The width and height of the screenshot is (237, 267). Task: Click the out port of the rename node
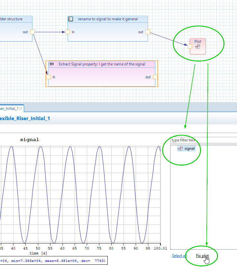point(148,32)
